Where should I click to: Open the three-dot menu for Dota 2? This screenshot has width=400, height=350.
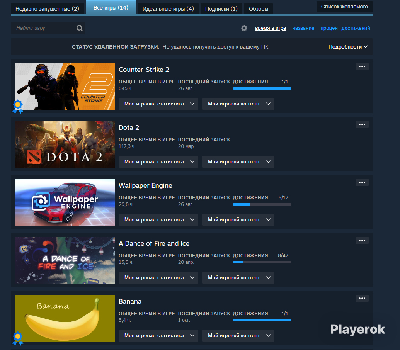pos(362,124)
